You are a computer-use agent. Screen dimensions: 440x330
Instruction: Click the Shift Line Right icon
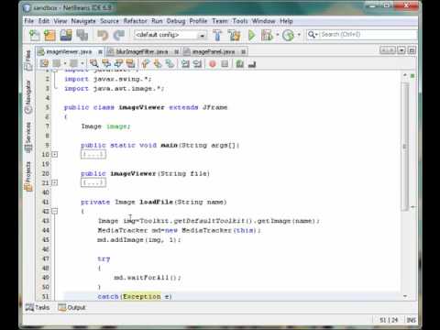pos(198,63)
